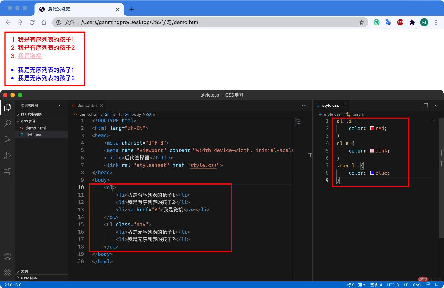Click the browser address bar URL

point(140,22)
